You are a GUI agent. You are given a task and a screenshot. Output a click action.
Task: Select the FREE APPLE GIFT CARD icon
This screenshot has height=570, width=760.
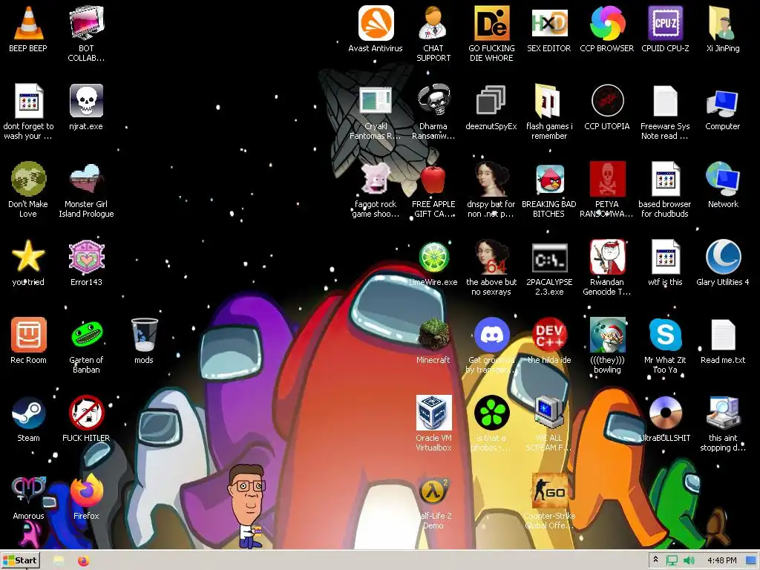coord(433,179)
